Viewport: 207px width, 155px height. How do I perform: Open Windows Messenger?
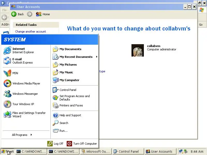[26, 94]
